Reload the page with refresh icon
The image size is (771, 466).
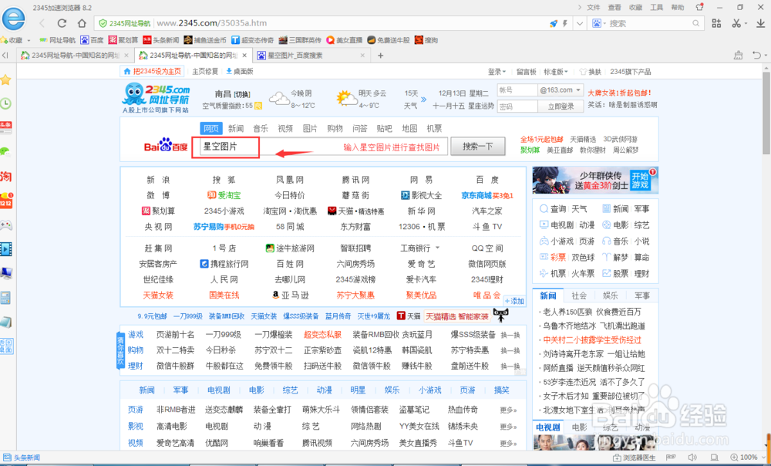tap(62, 23)
